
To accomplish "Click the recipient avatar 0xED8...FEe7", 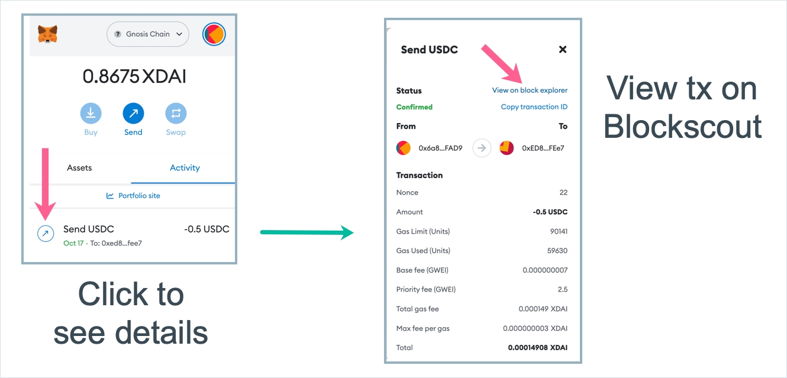I will [x=507, y=148].
